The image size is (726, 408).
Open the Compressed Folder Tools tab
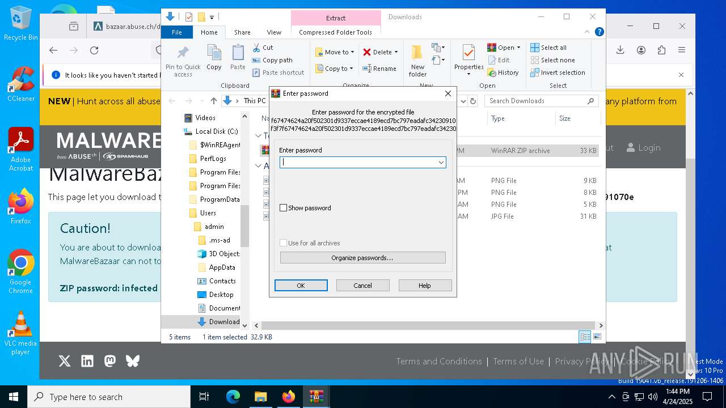tap(335, 32)
